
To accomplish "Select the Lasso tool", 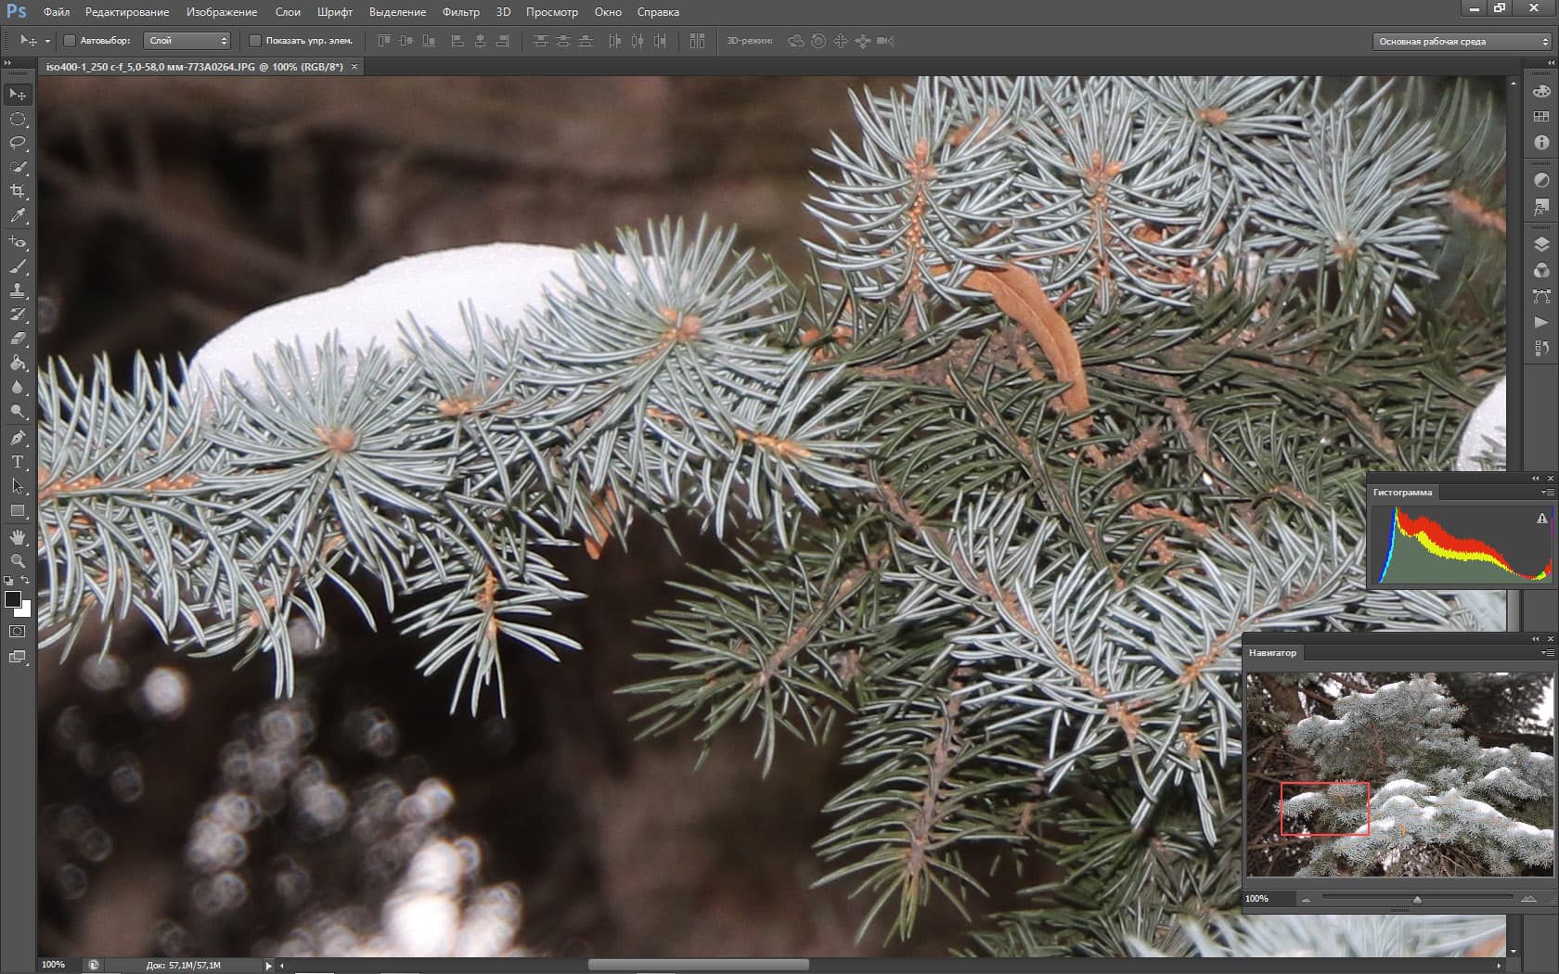I will click(18, 143).
